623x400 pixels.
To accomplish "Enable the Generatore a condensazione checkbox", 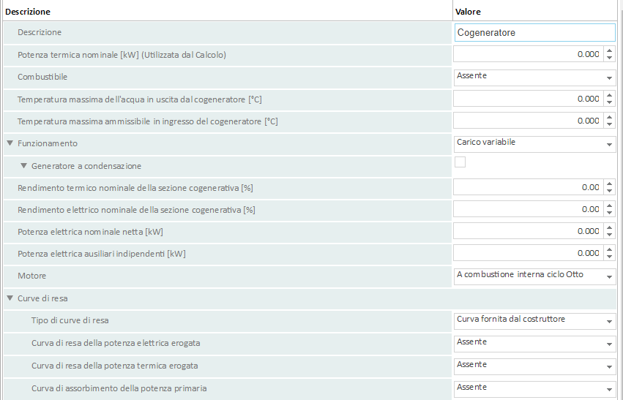I will tap(460, 162).
